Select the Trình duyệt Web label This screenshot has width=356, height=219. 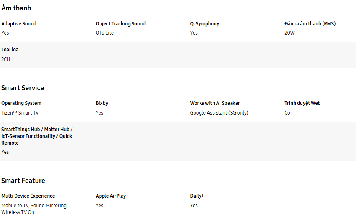(x=302, y=103)
